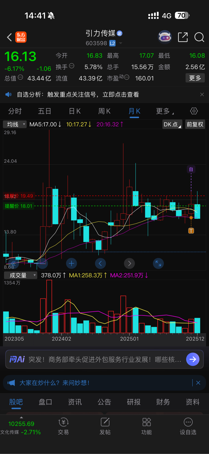Open the 盘口 tab
The height and width of the screenshot is (454, 209).
[x=45, y=402]
